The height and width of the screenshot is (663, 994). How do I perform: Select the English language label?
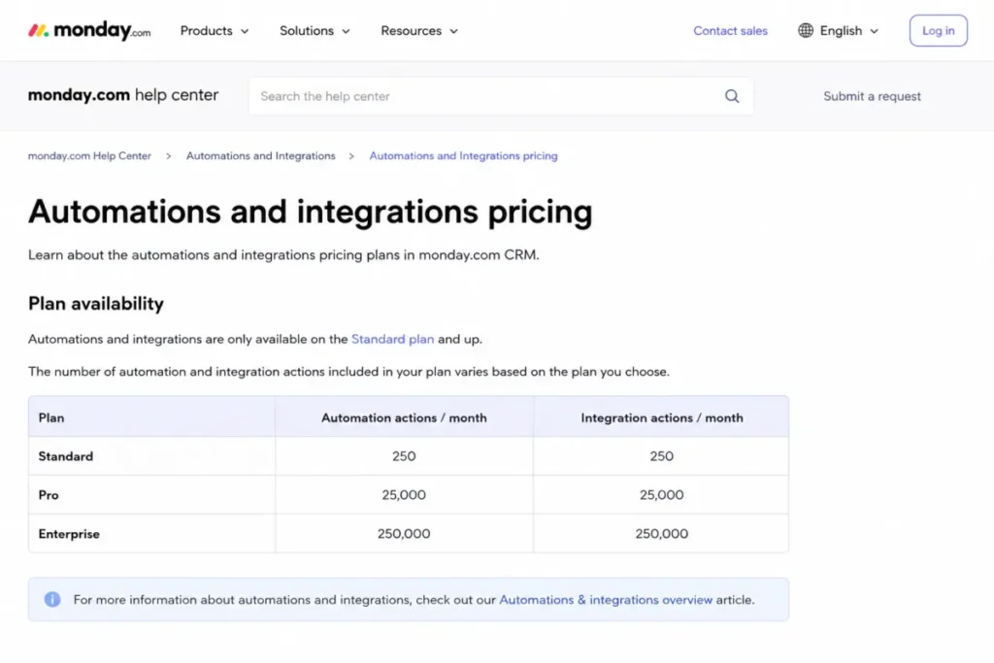(x=841, y=30)
